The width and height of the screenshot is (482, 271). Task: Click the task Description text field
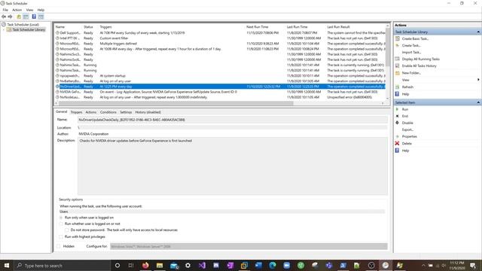233,166
